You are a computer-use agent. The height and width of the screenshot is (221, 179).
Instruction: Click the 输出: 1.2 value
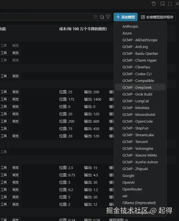coord(91,190)
